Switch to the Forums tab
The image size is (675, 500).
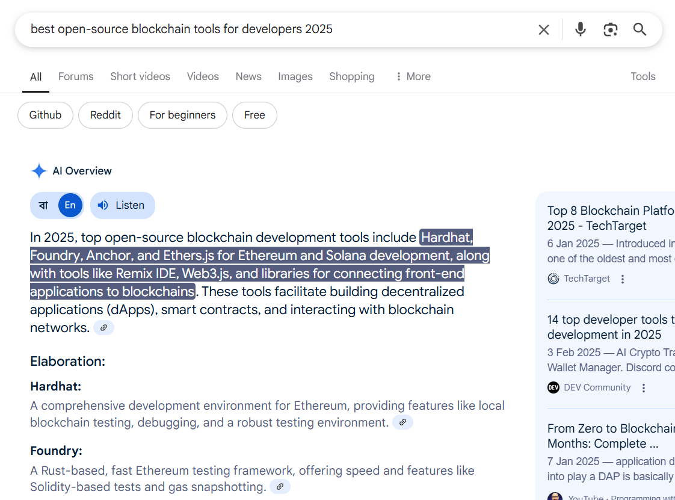76,76
